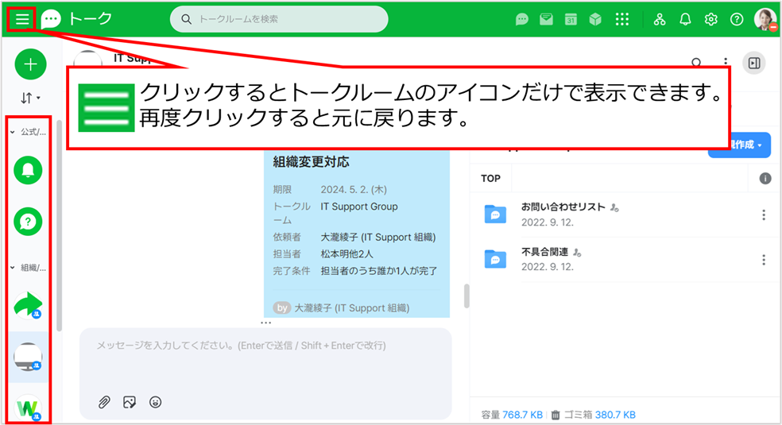Open the Drive cube icon
Screen dimensions: 782x425
595,19
